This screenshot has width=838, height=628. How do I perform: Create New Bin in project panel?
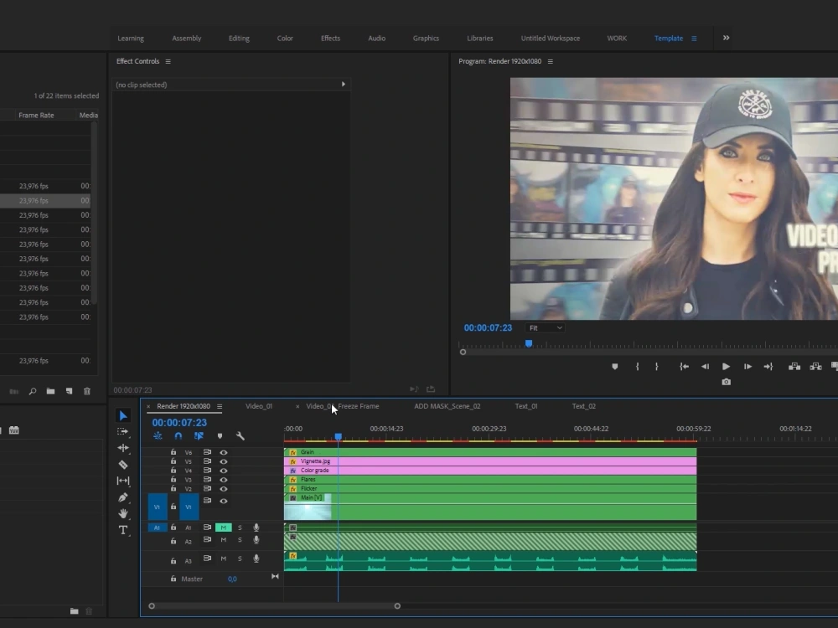[x=50, y=391]
